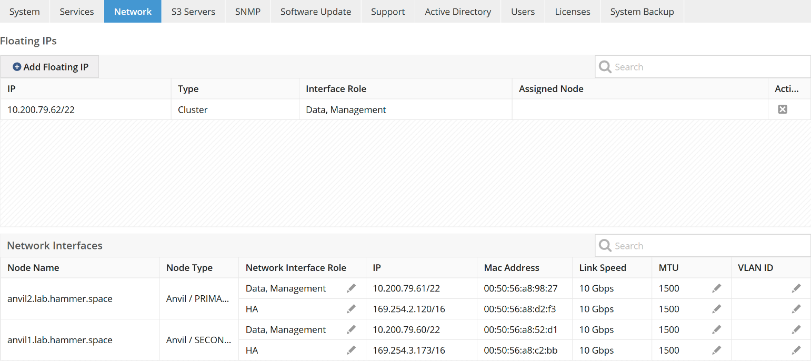Edit MTU for 10.200.79.61/22 interface
811x361 pixels.
click(716, 288)
